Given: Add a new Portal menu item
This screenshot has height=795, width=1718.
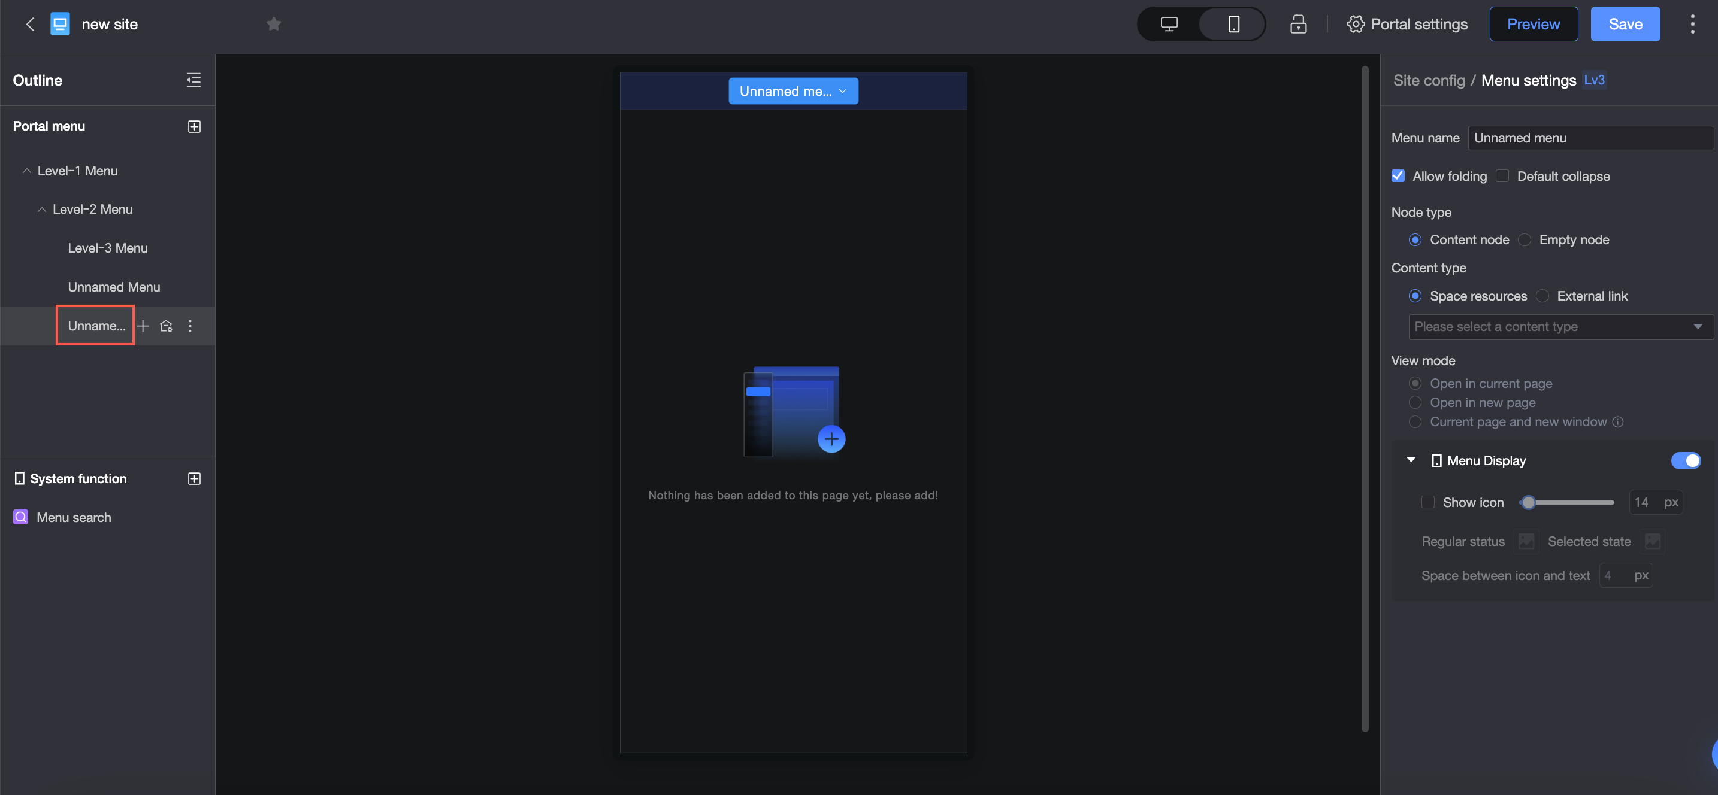Looking at the screenshot, I should click(194, 127).
